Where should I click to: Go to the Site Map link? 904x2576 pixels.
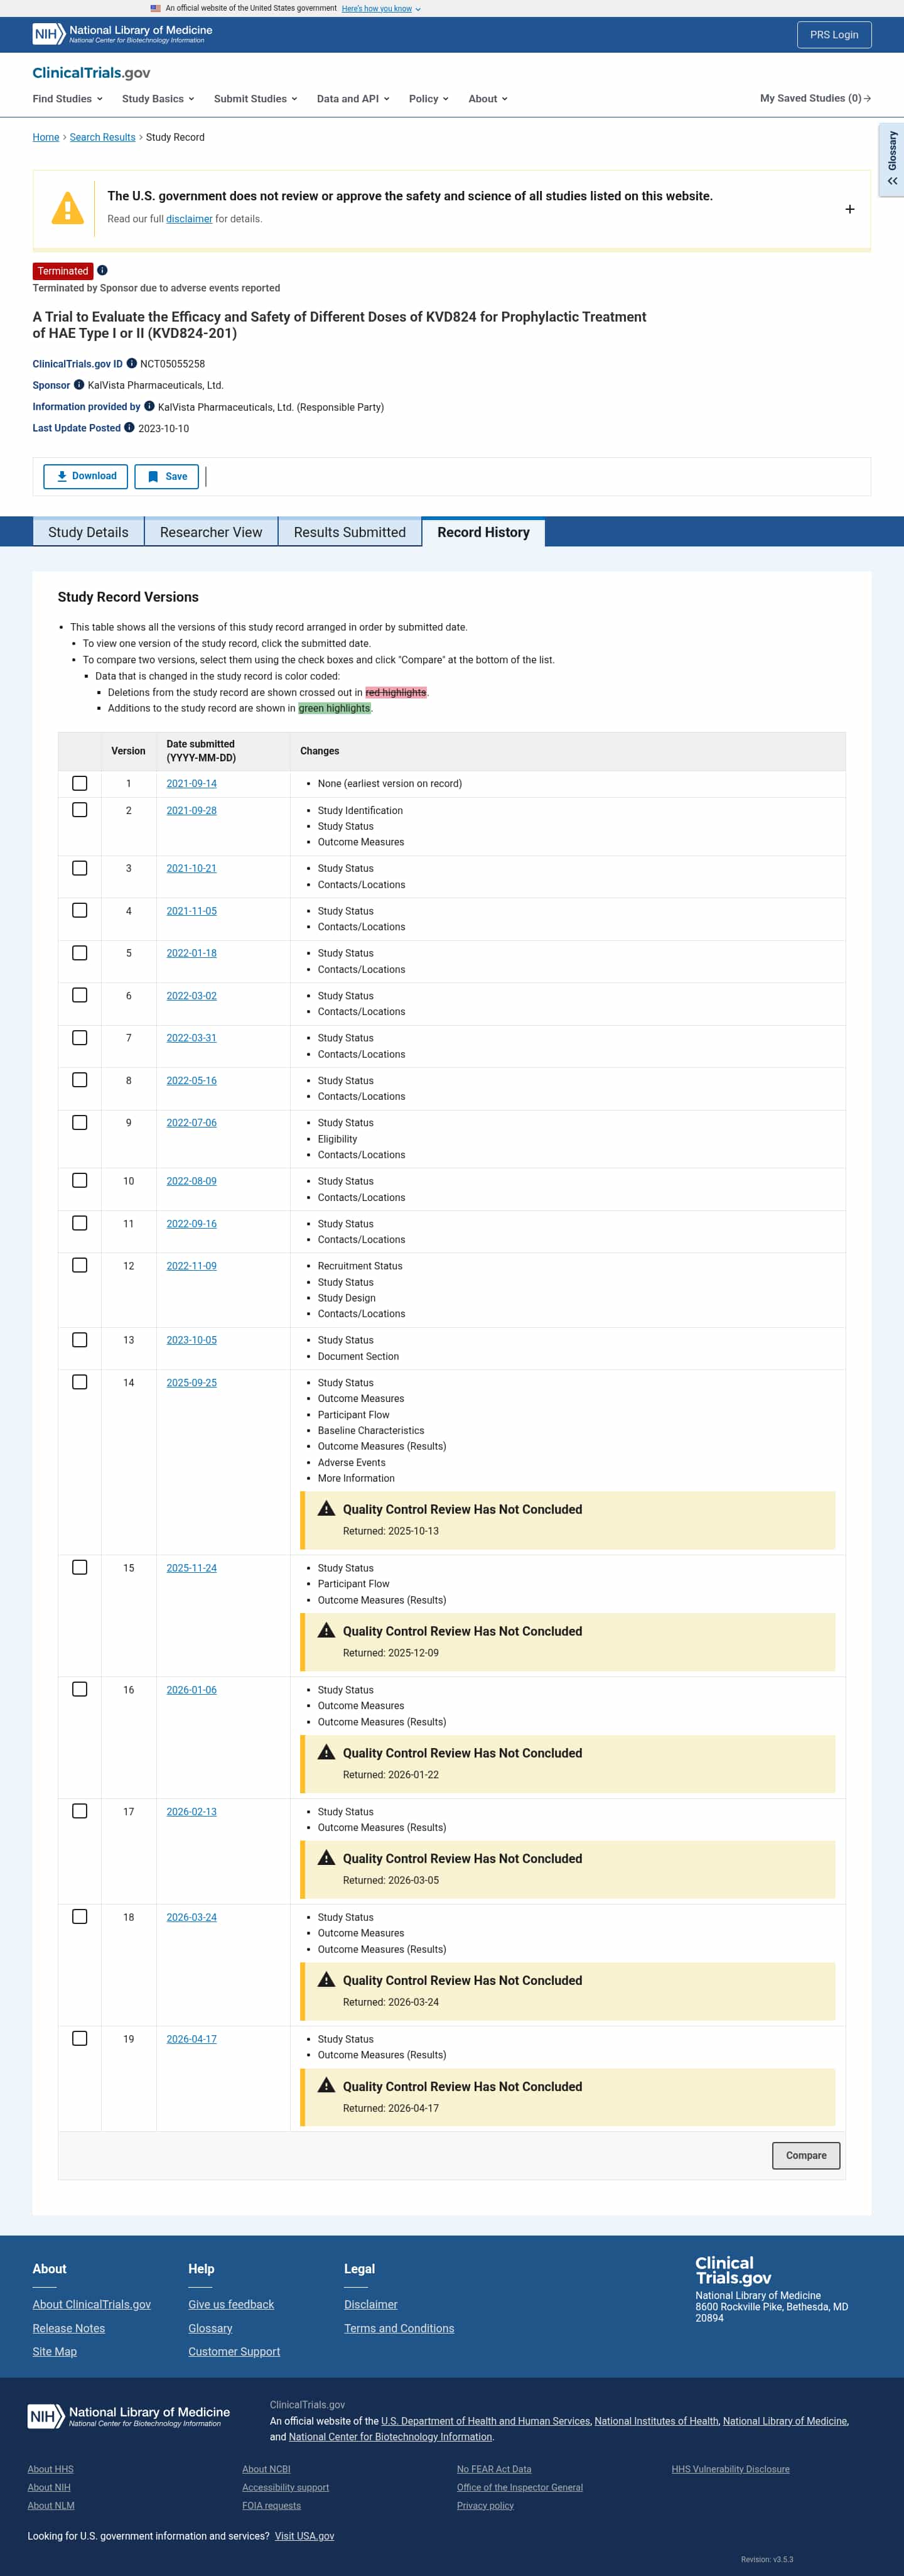[x=55, y=2351]
